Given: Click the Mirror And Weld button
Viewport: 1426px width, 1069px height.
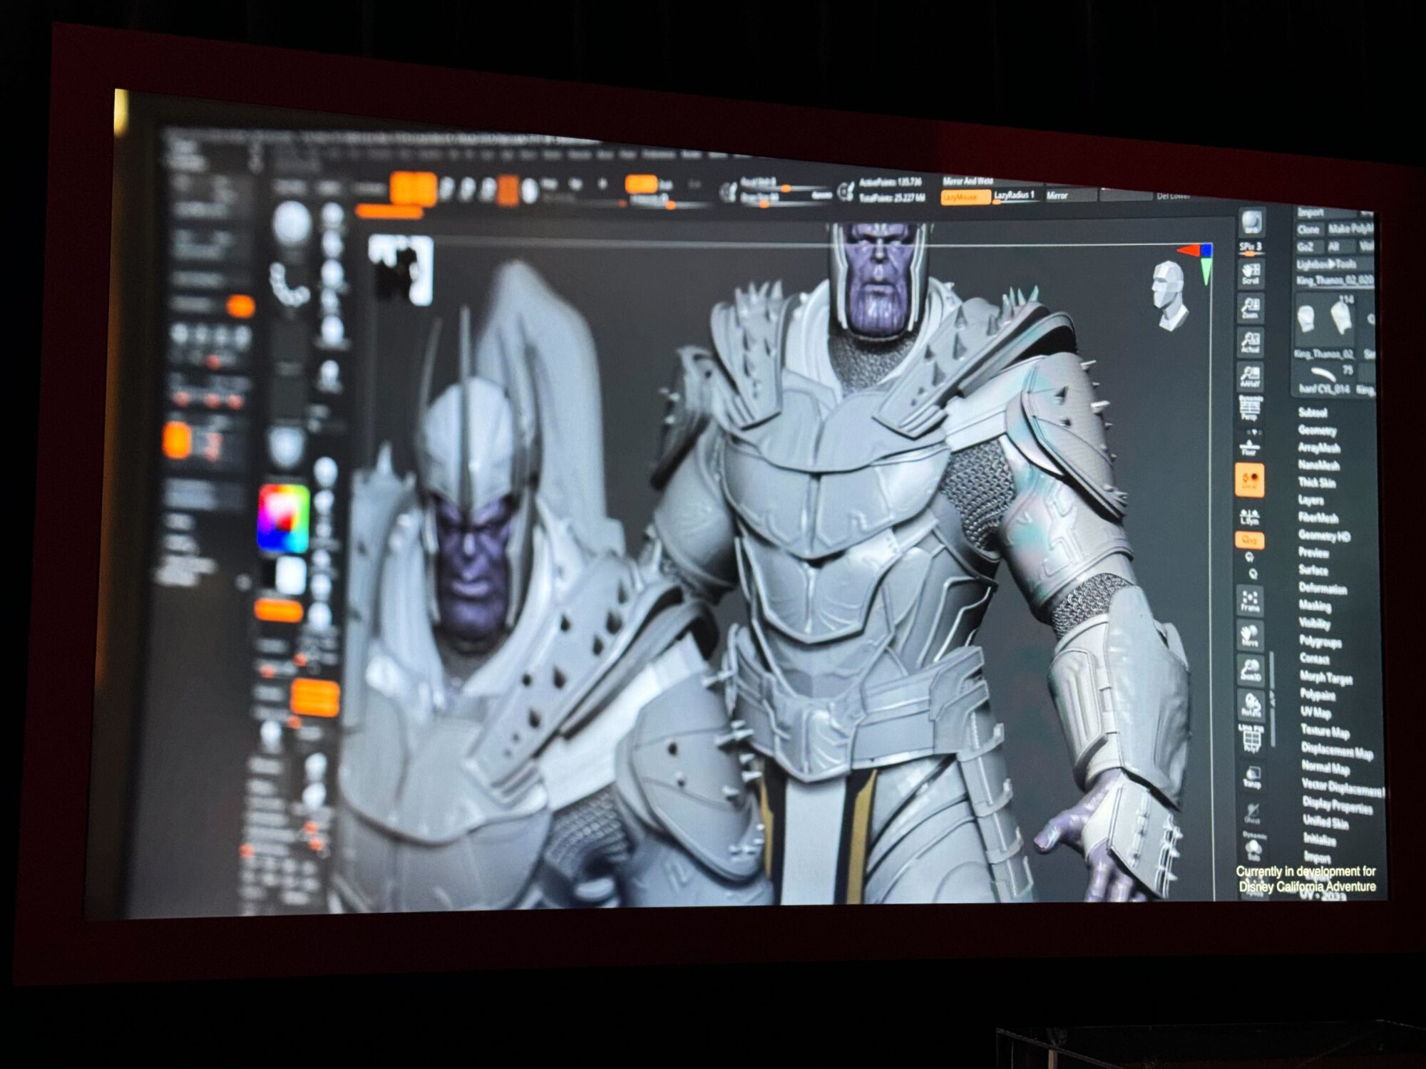Looking at the screenshot, I should (967, 182).
